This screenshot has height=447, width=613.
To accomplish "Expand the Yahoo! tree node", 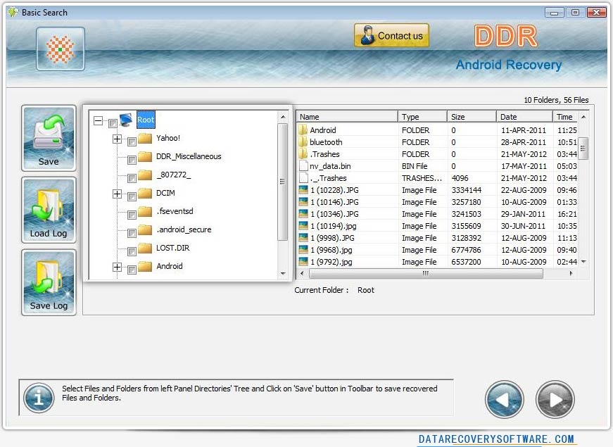I will [x=117, y=139].
